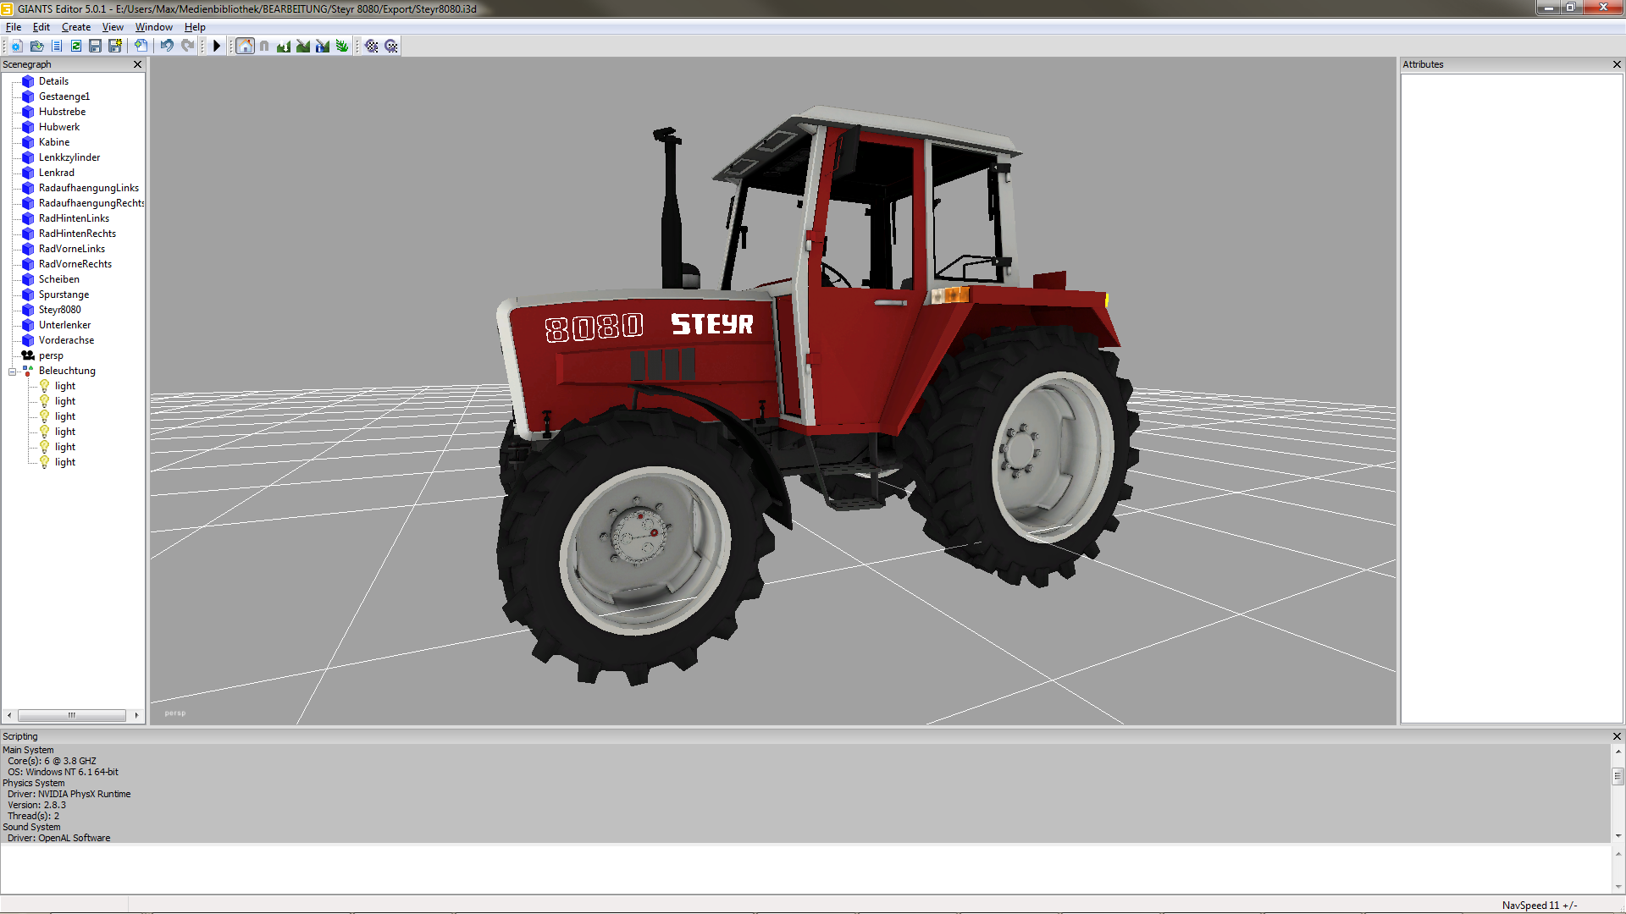Click the blue lined document toolbar icon
The height and width of the screenshot is (914, 1626).
coord(56,46)
